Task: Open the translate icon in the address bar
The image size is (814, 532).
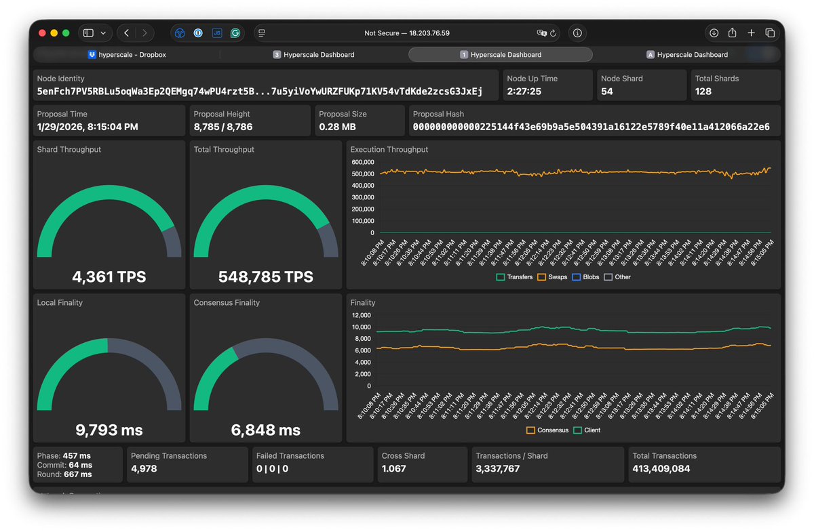Action: click(x=541, y=33)
